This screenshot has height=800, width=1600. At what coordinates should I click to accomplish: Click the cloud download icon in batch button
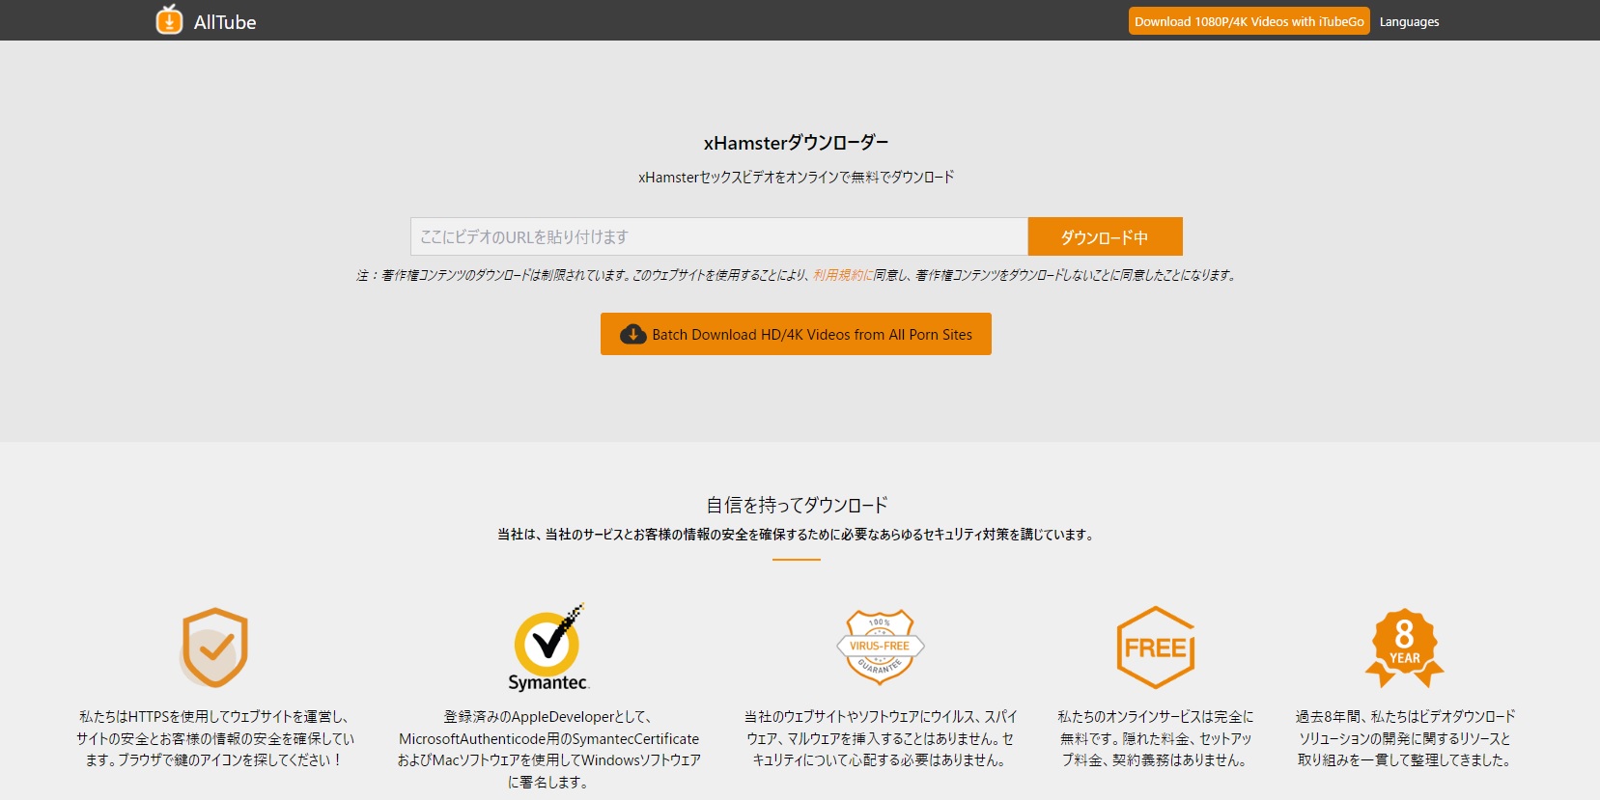pyautogui.click(x=632, y=334)
